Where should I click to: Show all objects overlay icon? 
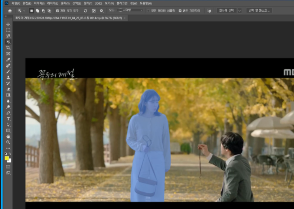94,11
